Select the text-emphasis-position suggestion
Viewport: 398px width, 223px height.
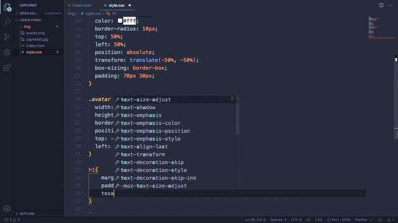pos(175,131)
